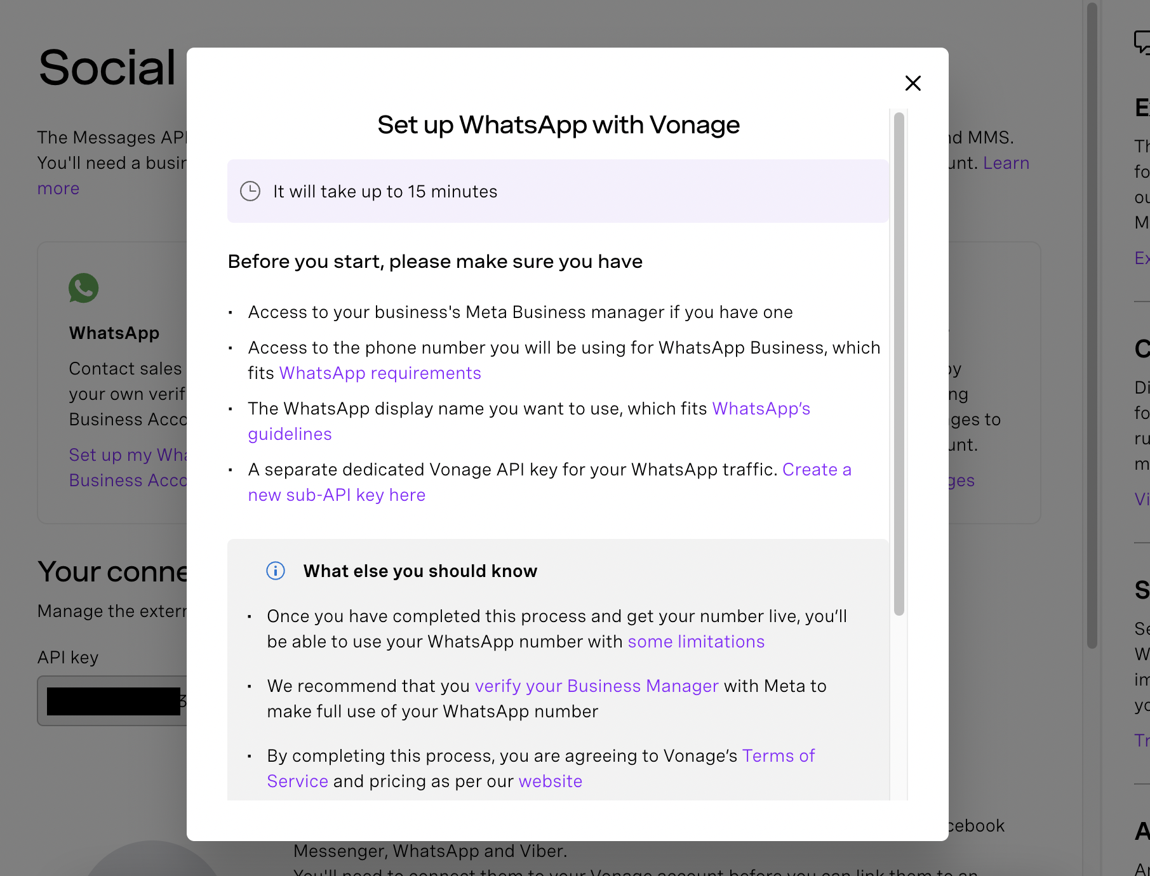Close the Set up WhatsApp dialog
Screen dimensions: 1150x876
(x=913, y=83)
